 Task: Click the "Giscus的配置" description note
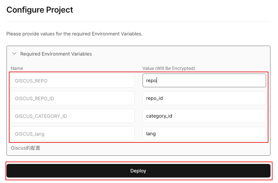pyautogui.click(x=26, y=148)
